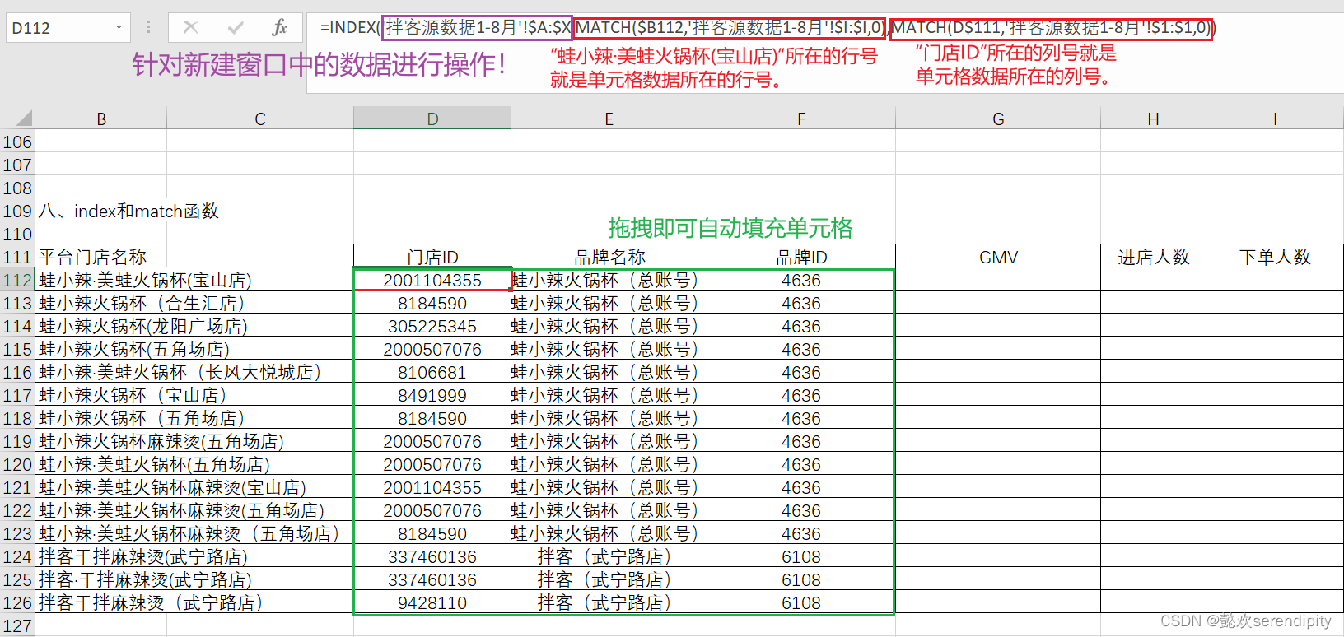Select 拌客（武宁路店）brand cell in row 126
1344x637 pixels.
pyautogui.click(x=609, y=602)
